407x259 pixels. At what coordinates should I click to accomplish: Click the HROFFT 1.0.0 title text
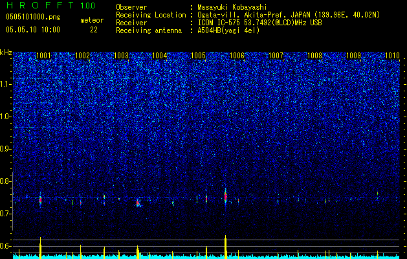click(x=50, y=5)
